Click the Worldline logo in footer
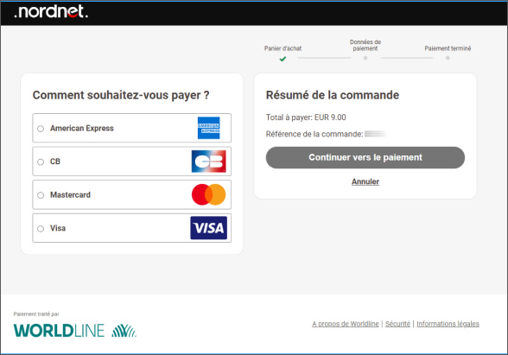The image size is (508, 355). click(x=75, y=330)
